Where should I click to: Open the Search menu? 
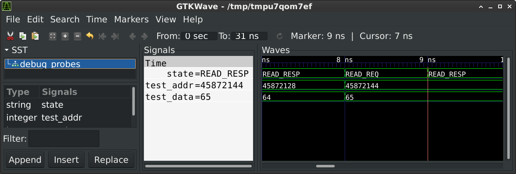click(x=65, y=19)
